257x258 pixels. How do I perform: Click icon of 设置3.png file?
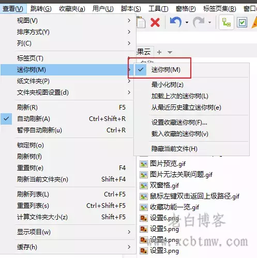click(x=144, y=251)
